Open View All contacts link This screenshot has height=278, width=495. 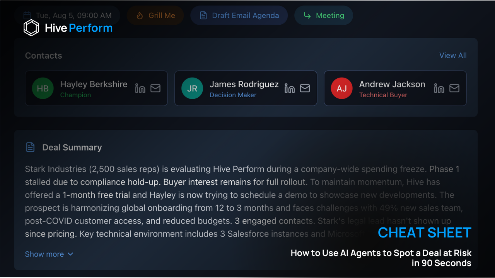[453, 56]
